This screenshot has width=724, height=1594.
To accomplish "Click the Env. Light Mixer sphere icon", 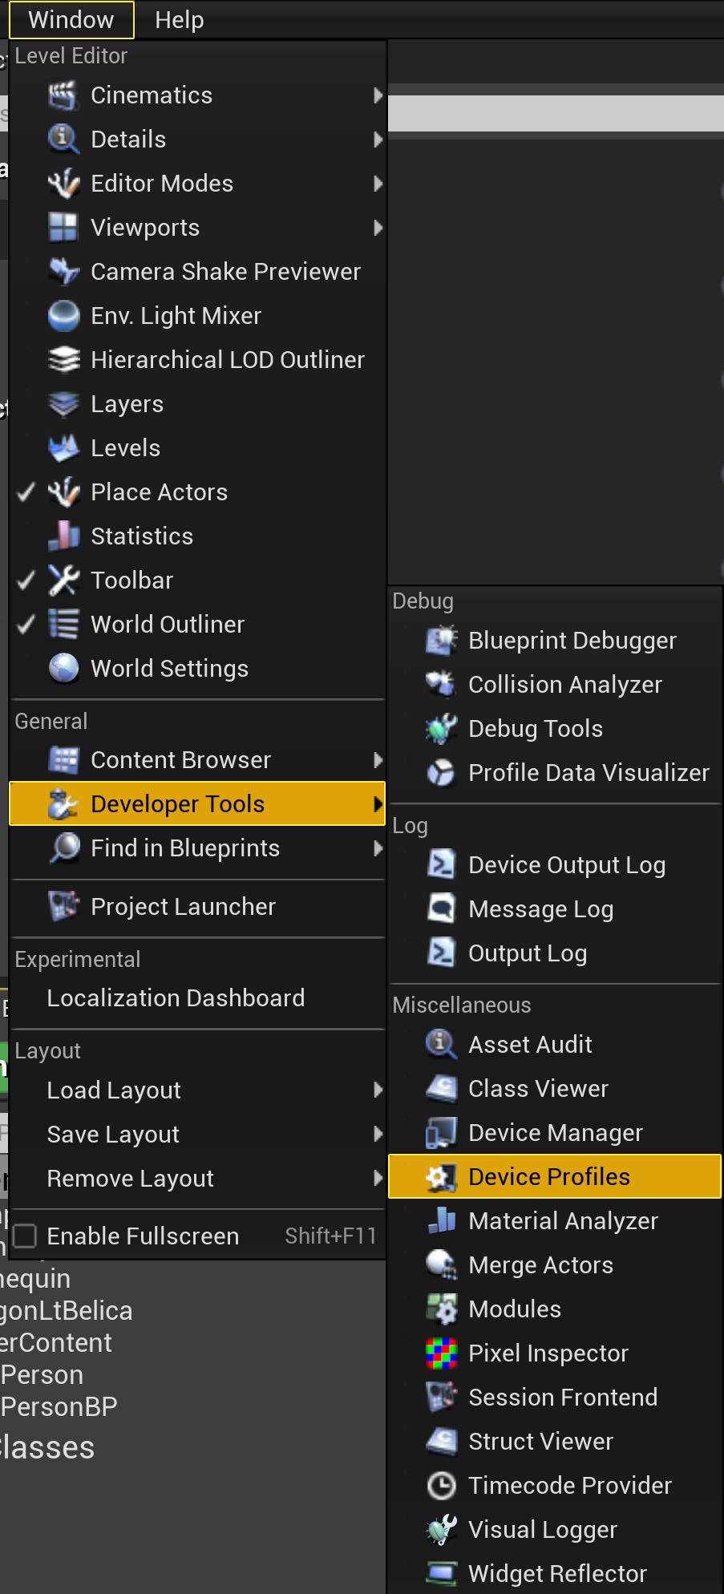I will [x=63, y=316].
